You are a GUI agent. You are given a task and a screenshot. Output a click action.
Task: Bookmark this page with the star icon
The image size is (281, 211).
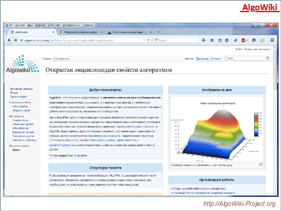click(220, 40)
